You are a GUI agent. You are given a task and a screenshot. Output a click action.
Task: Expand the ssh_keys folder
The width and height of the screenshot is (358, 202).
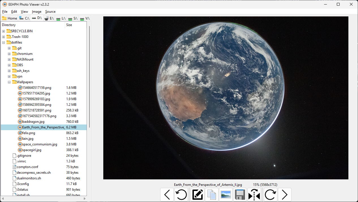pos(9,71)
